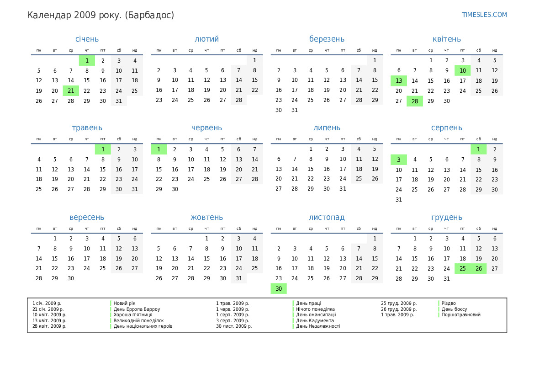Select the липень month heading
This screenshot has height=378, width=534.
pyautogui.click(x=327, y=128)
